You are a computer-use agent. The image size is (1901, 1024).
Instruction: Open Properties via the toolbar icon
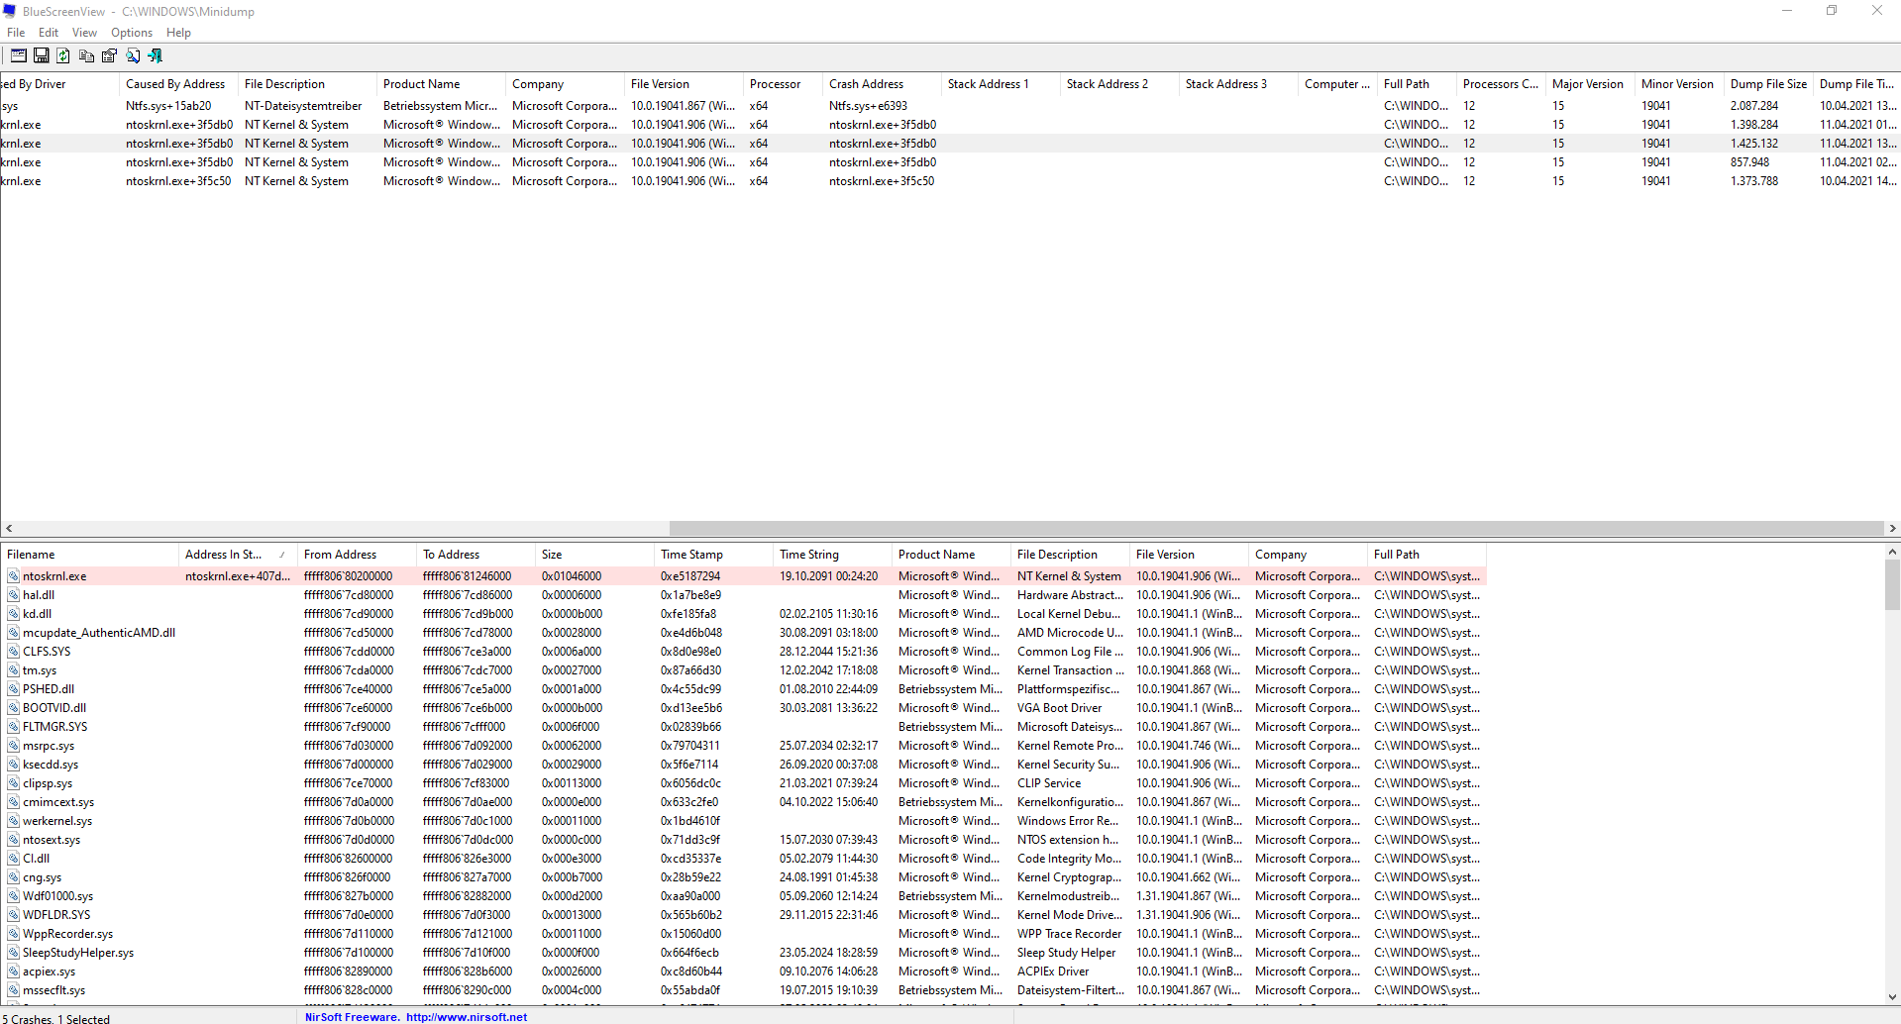109,55
